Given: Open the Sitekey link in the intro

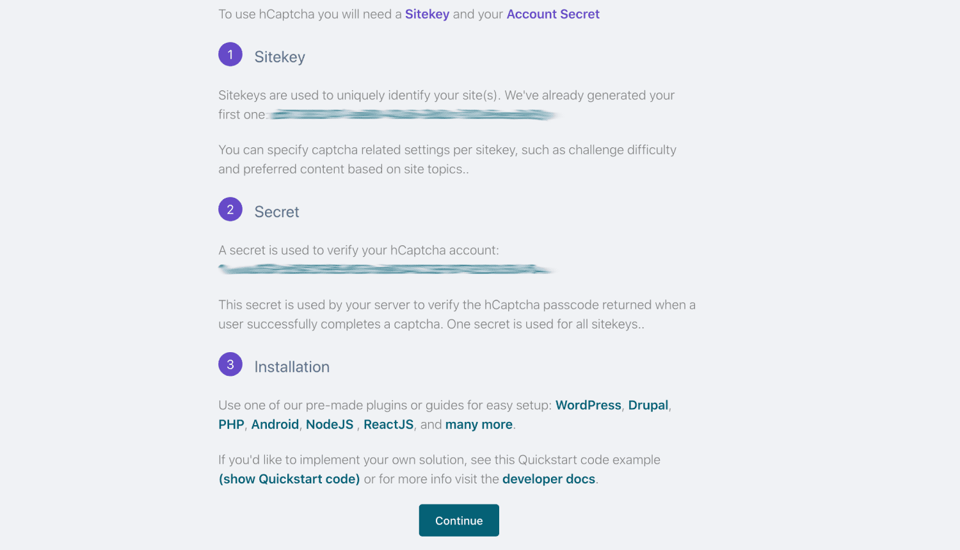Looking at the screenshot, I should pos(427,14).
